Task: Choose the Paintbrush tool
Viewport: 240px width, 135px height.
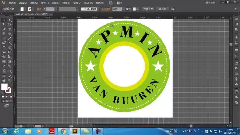Action: 4,38
